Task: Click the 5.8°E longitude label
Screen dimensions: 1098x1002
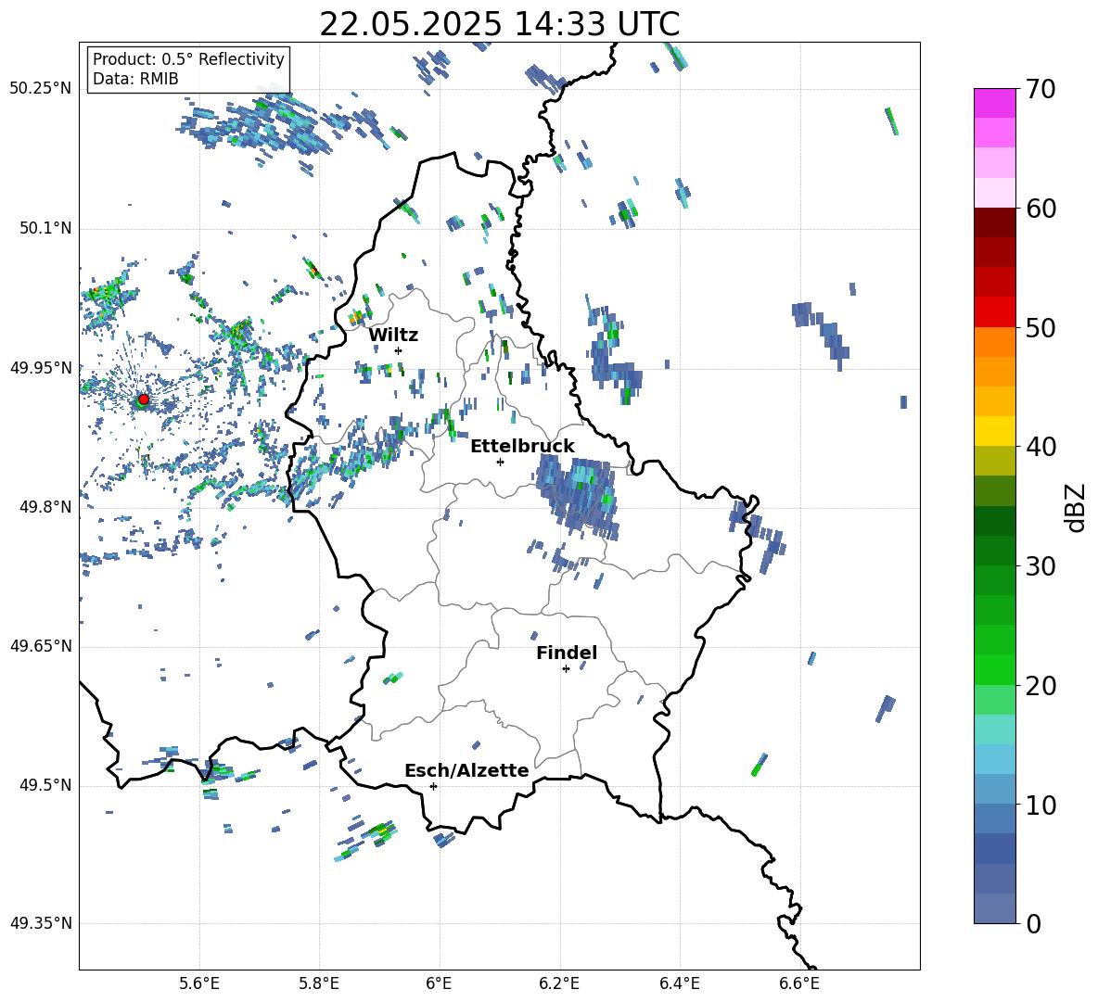Action: pos(319,983)
